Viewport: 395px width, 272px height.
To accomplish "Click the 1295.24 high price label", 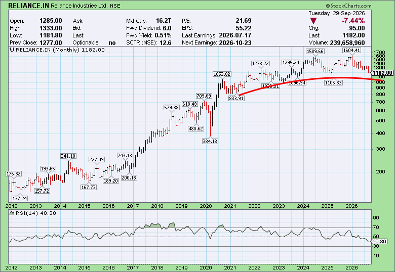I will pos(291,62).
